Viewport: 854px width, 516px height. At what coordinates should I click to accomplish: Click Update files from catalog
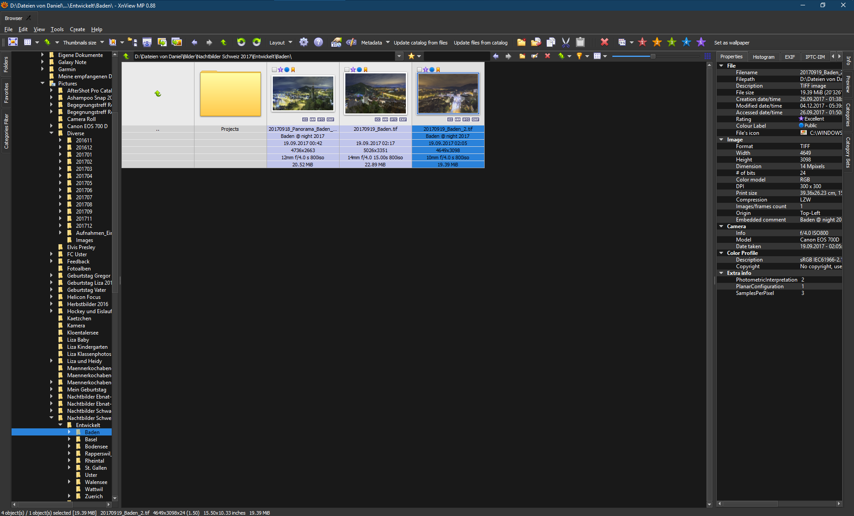pyautogui.click(x=481, y=43)
